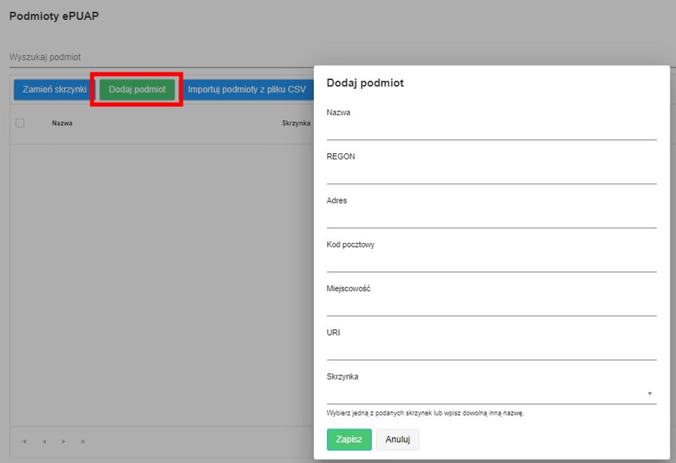Go to next page pagination arrow
This screenshot has width=676, height=463.
click(63, 442)
